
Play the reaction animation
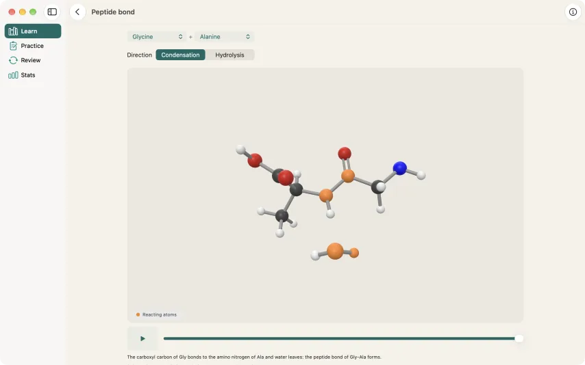click(142, 338)
